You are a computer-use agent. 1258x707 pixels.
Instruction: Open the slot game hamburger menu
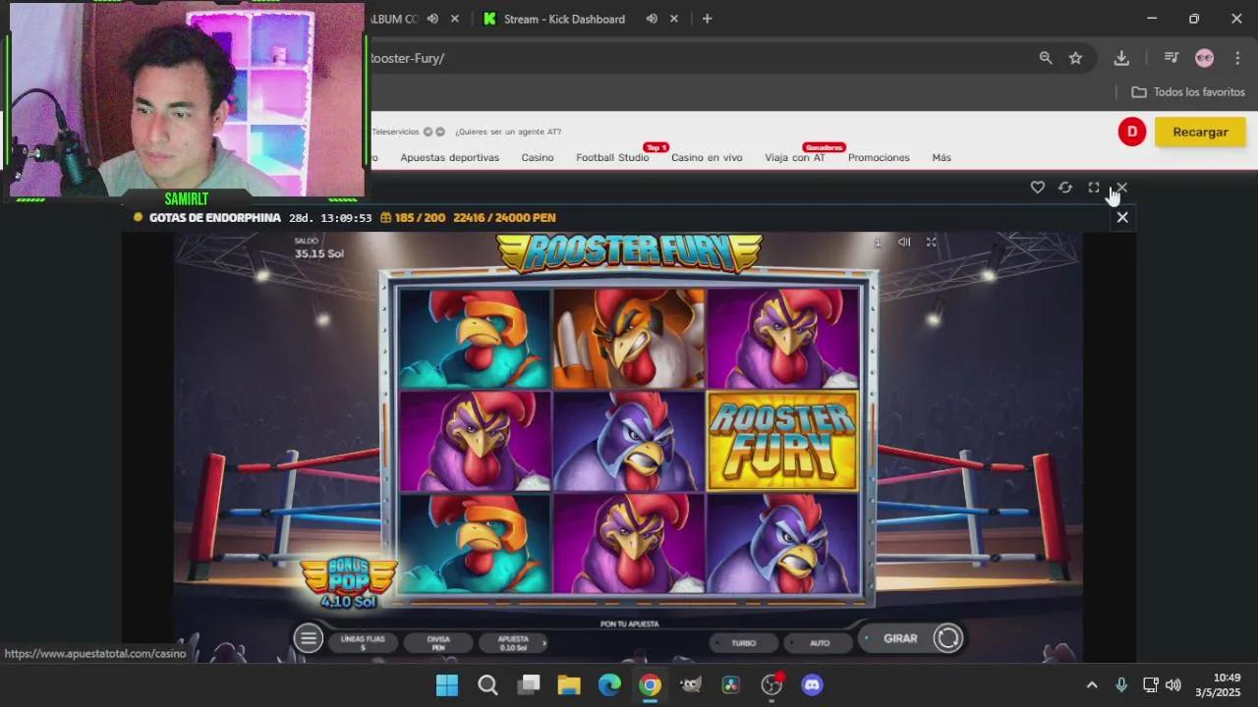click(308, 638)
